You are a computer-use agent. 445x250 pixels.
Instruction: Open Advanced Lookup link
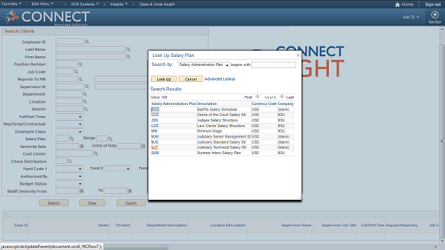point(220,79)
